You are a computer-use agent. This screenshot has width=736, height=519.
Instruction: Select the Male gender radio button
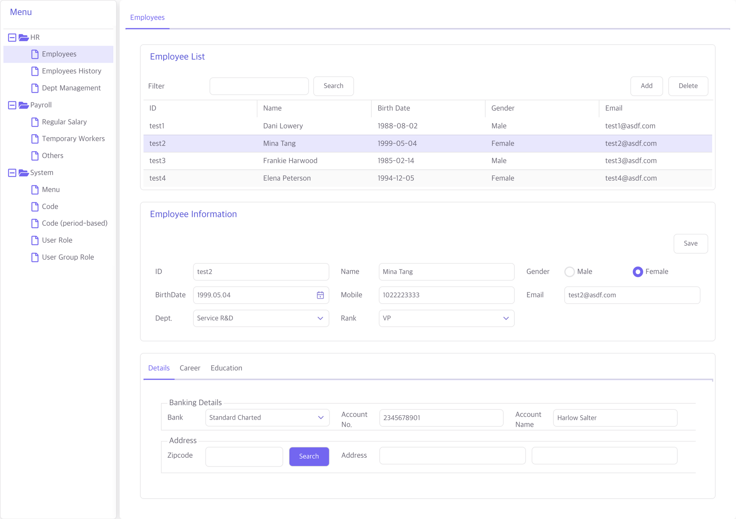569,272
